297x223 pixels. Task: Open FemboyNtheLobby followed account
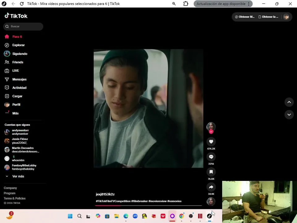click(20, 167)
